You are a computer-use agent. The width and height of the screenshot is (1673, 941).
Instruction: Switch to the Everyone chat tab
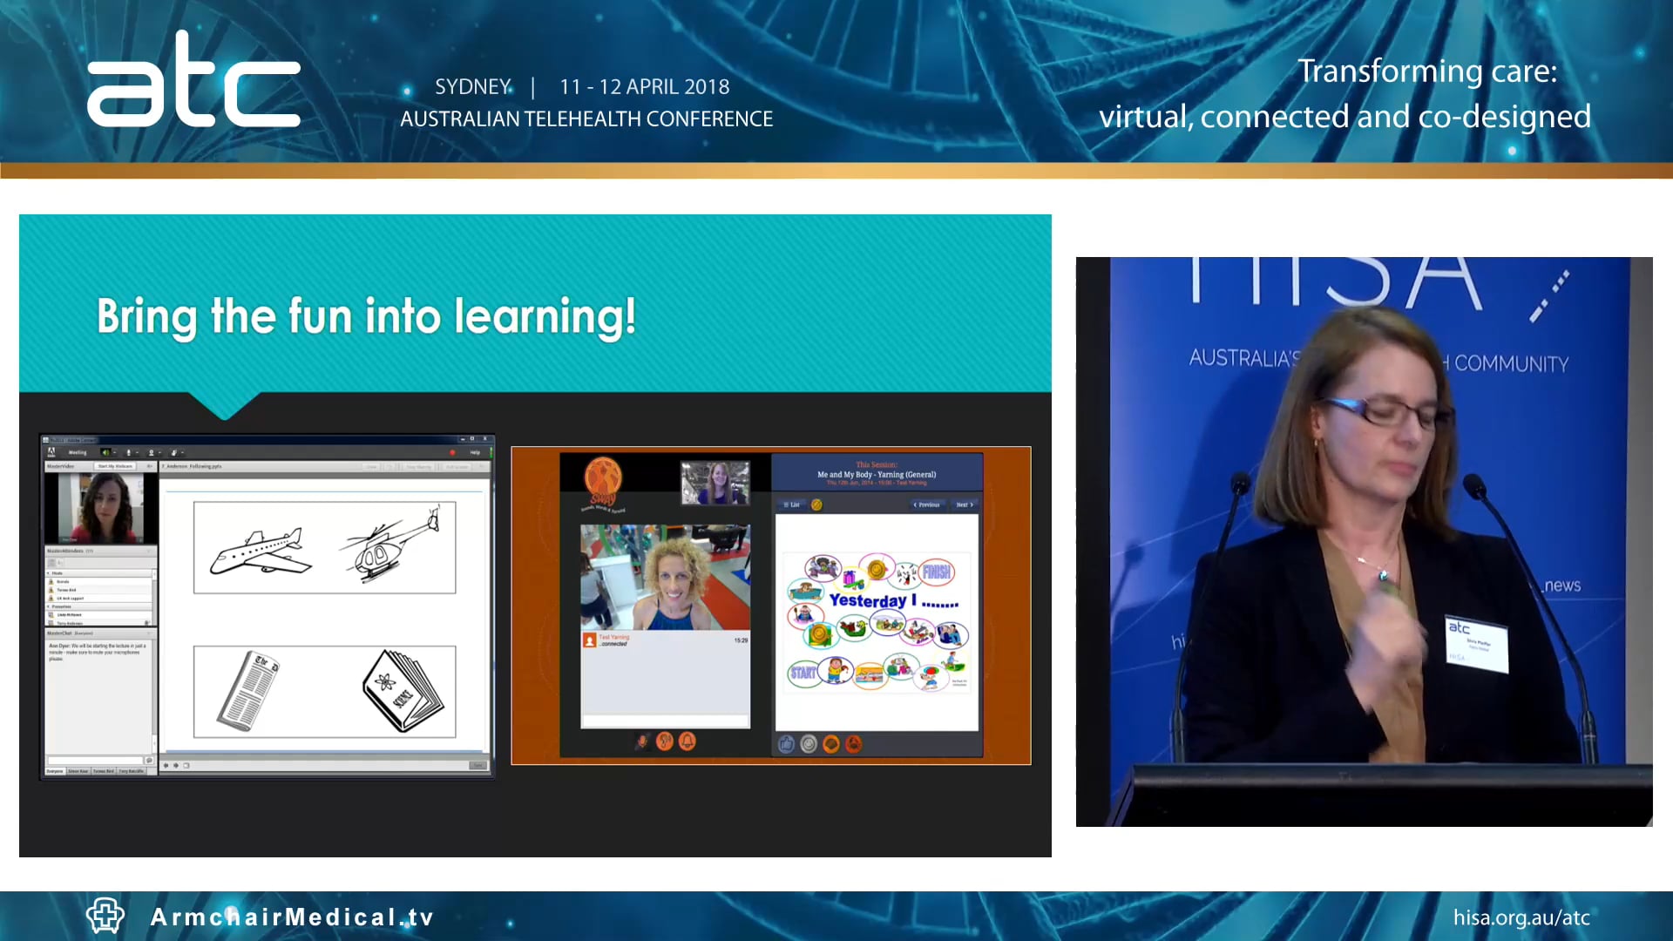(x=55, y=770)
